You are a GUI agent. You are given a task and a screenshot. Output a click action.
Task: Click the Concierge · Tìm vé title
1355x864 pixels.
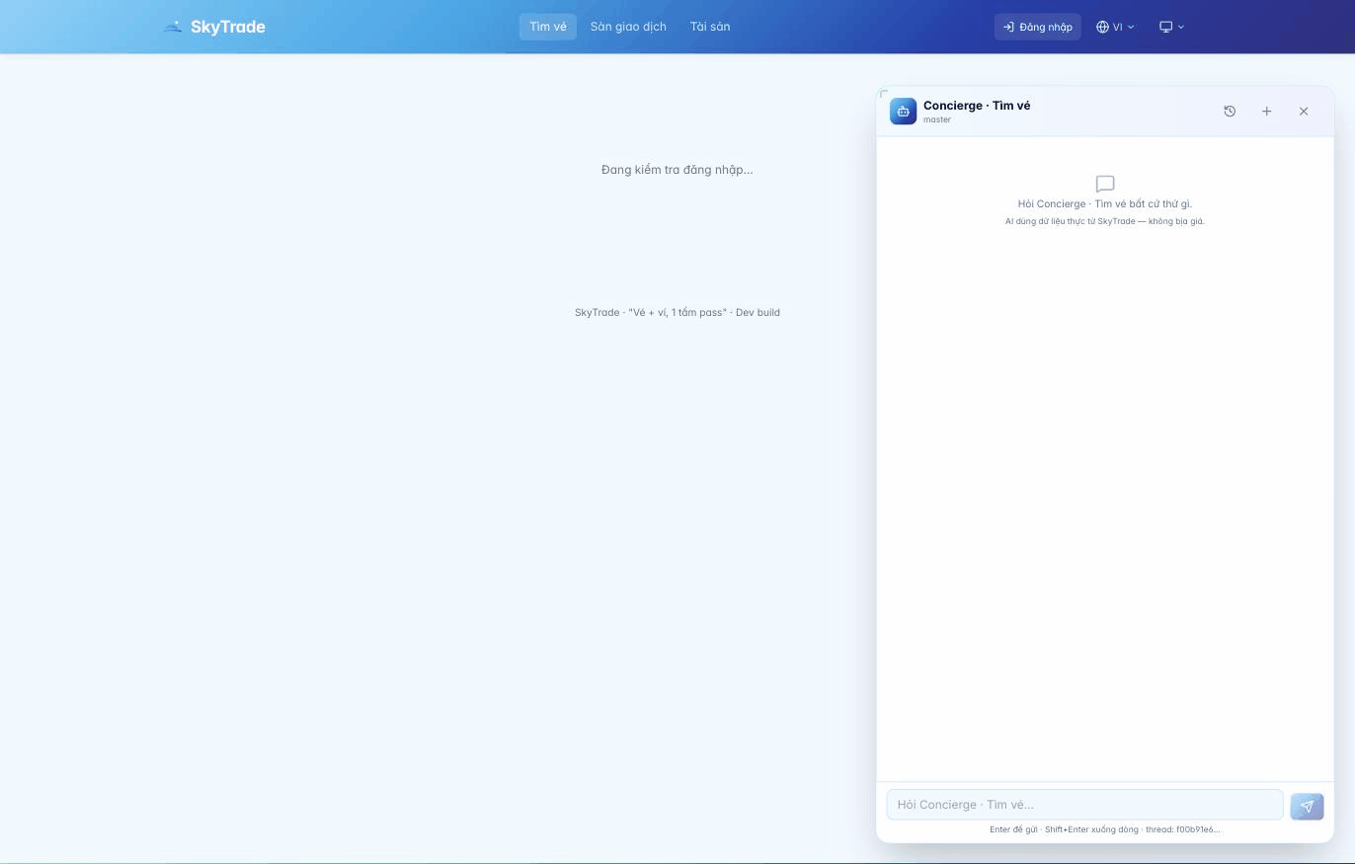pyautogui.click(x=977, y=106)
